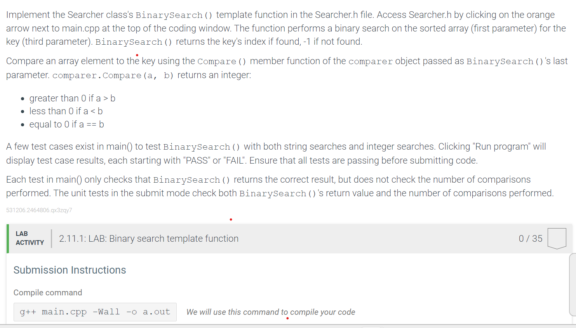Click the red dot above the LAB ACTIVITY banner
576x328 pixels.
231,219
